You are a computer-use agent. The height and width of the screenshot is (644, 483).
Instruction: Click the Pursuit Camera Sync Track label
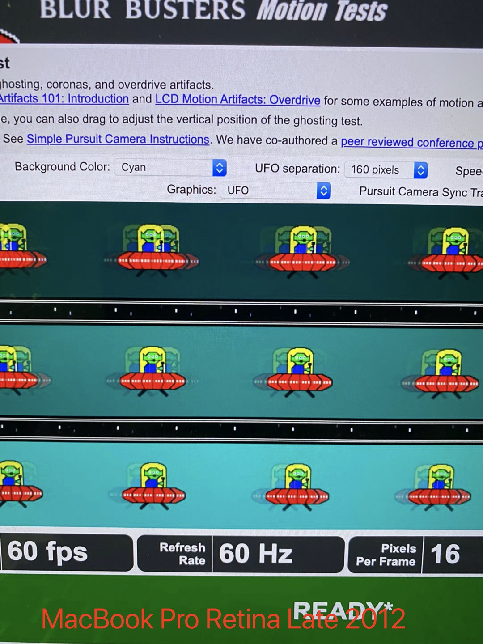click(420, 191)
